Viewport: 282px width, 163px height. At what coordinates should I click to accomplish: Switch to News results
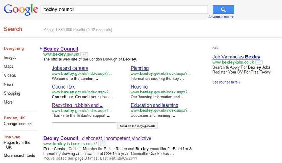pyautogui.click(x=9, y=84)
